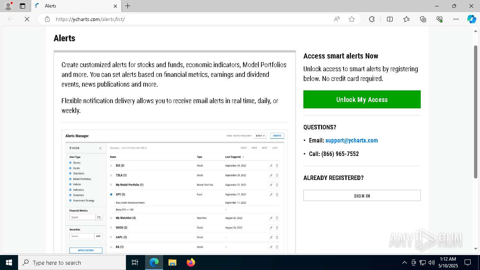Open Edge Settings and more menu
Screen dimensions: 480x270
click(x=456, y=19)
